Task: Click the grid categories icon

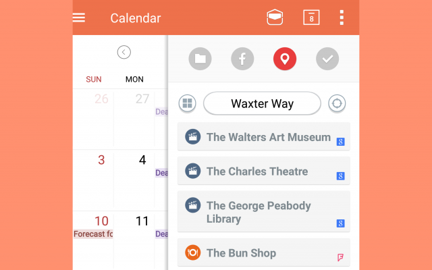Action: [x=187, y=103]
